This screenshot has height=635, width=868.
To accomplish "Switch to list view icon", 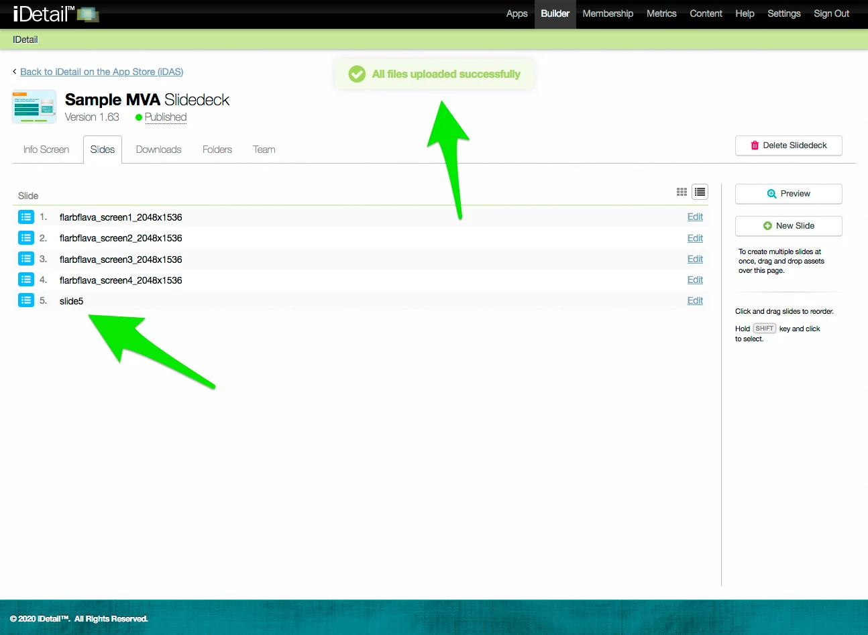I will tap(700, 192).
